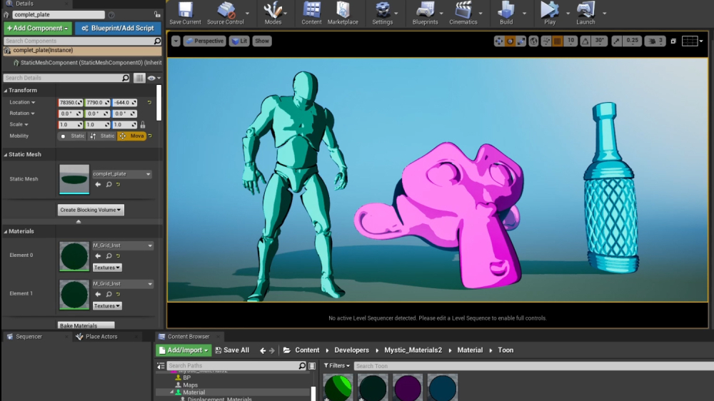Viewport: 714px width, 401px height.
Task: Click the Add/Import button
Action: (183, 350)
